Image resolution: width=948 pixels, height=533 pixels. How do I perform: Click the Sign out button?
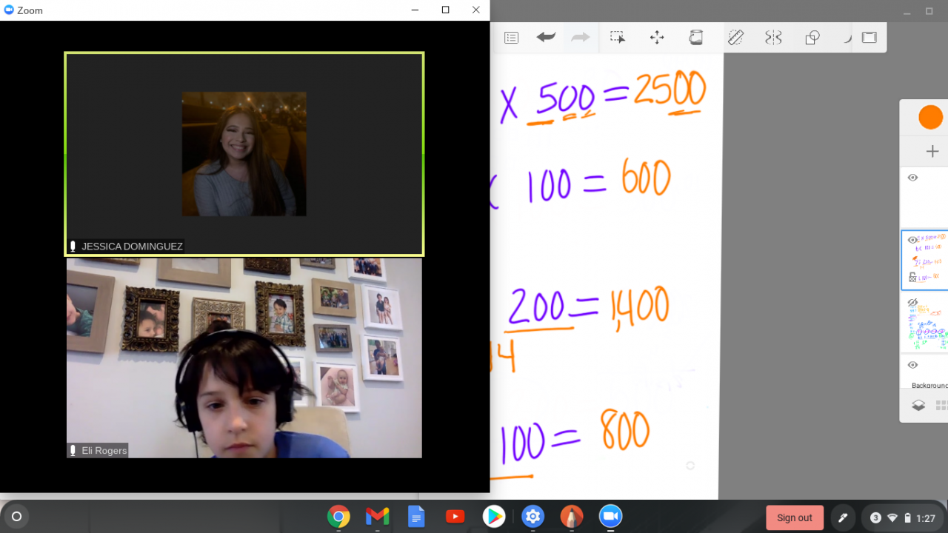click(x=795, y=517)
